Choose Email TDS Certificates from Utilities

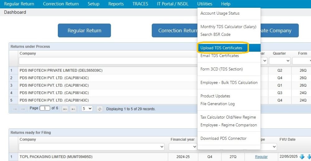point(220,56)
